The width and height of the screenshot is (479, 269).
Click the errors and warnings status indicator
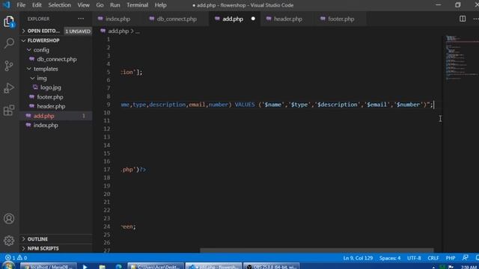click(16, 258)
